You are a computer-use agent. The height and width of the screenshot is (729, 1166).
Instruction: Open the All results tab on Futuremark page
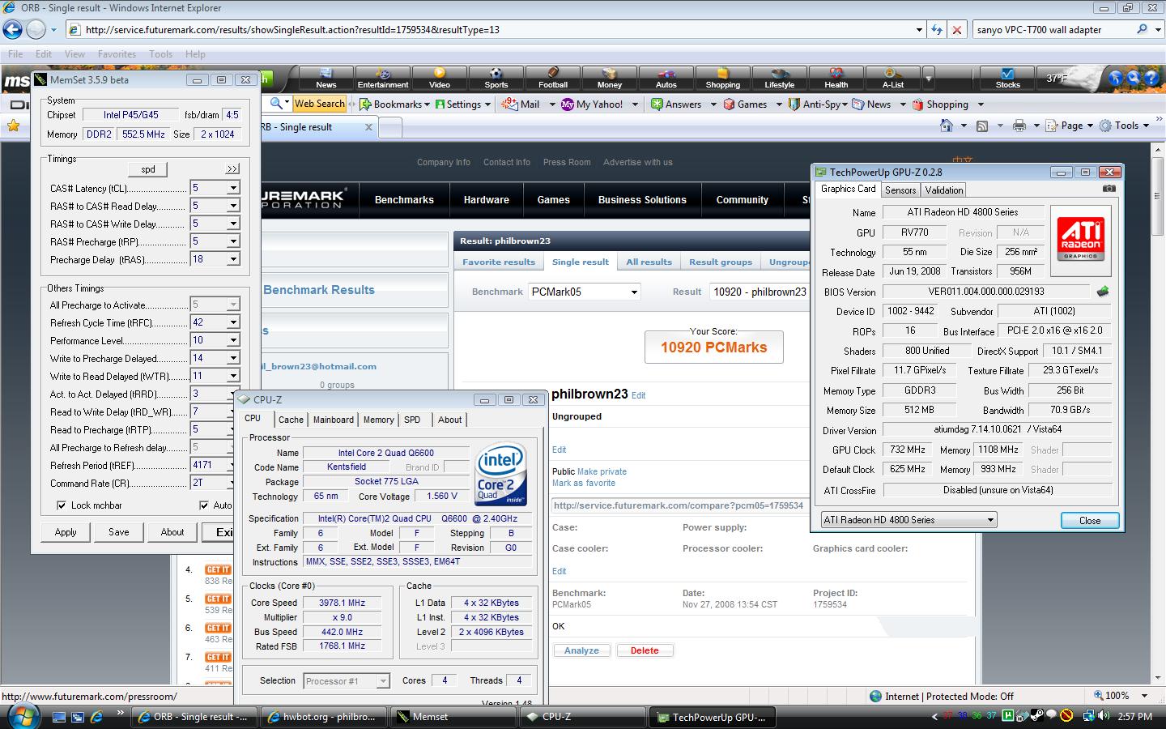tap(649, 262)
